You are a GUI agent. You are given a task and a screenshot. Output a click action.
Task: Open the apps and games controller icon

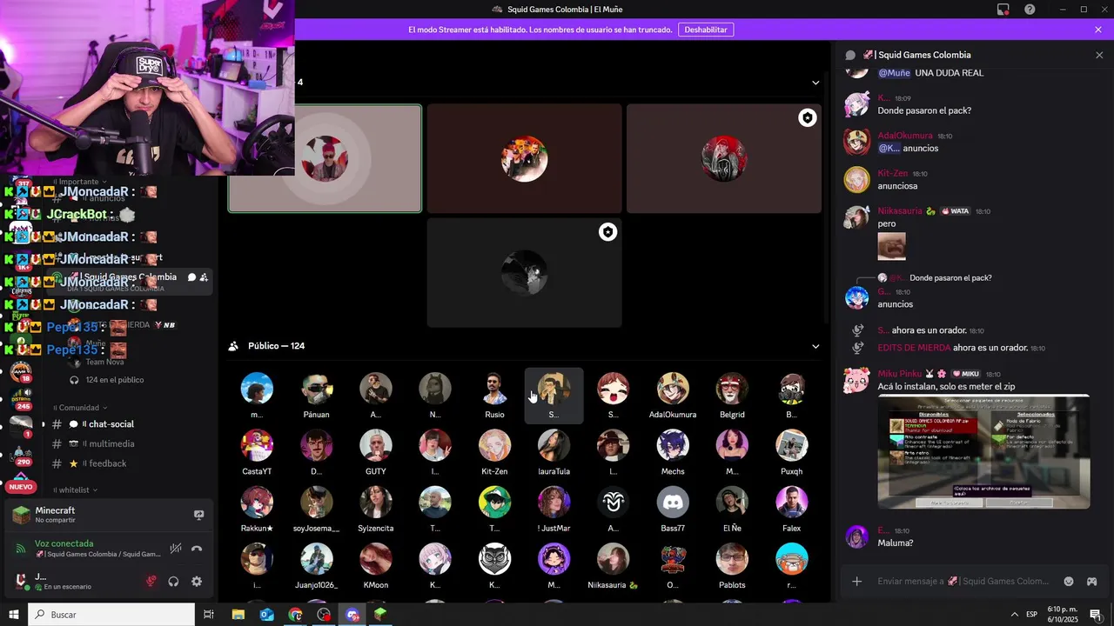click(1091, 581)
